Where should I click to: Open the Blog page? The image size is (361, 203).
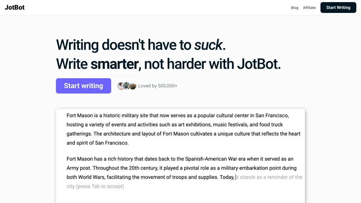point(294,7)
